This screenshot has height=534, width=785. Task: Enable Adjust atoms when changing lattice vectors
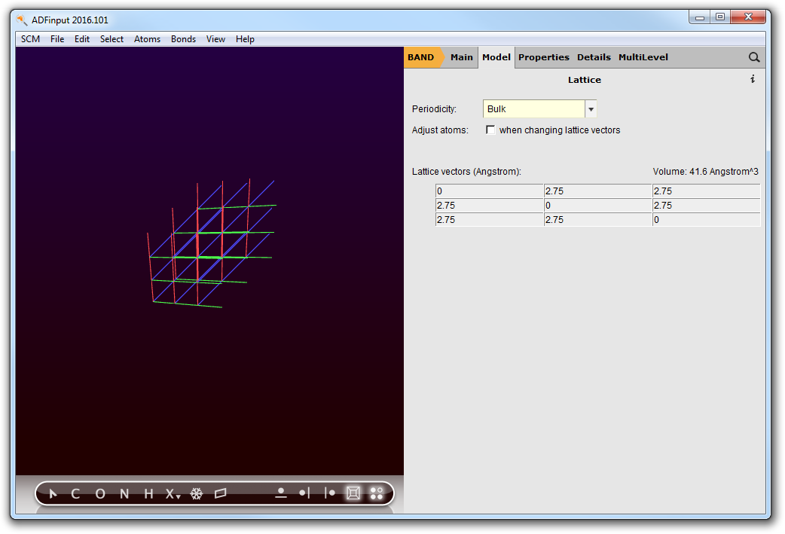pyautogui.click(x=490, y=130)
